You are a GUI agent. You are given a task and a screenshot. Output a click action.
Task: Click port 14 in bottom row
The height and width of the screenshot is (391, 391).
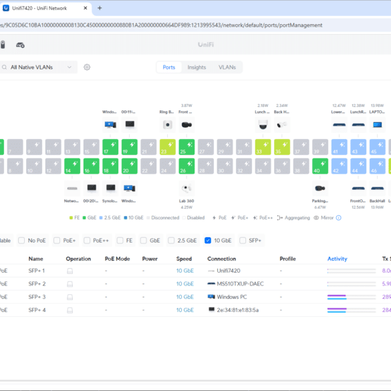click(72, 166)
